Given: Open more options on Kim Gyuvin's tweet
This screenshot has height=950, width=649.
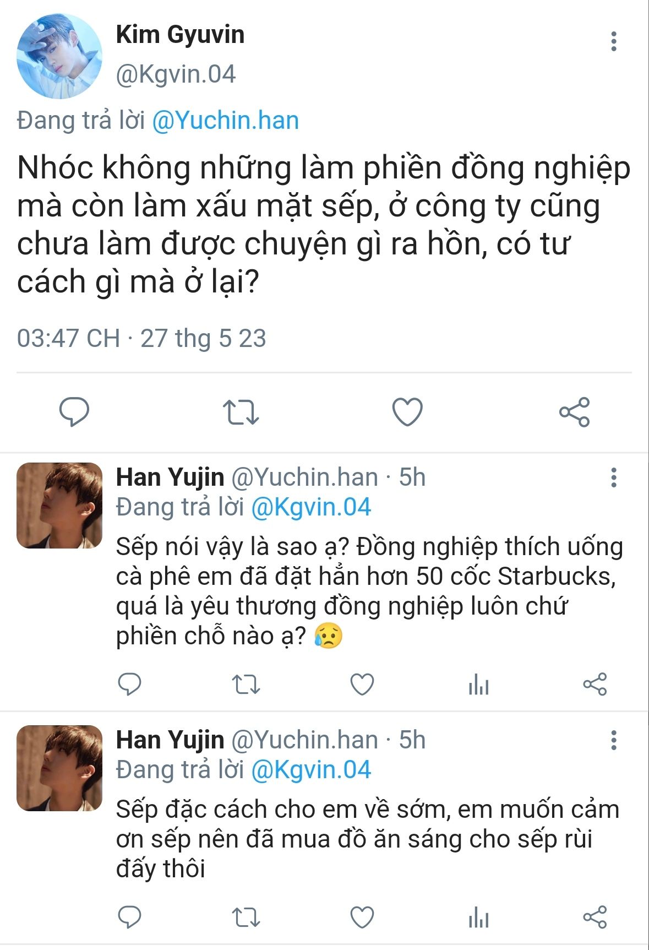Looking at the screenshot, I should [x=614, y=42].
